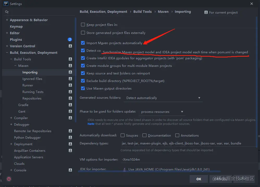
Task: Click project-level icon beside Build Tools
Action: tap(70, 59)
